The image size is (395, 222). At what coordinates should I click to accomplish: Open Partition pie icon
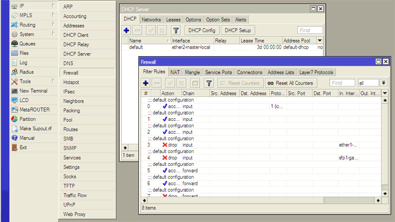coord(14,119)
